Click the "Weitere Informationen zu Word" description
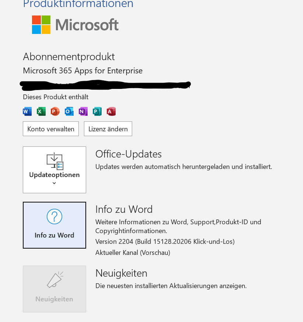Screen dimensions: 303x322 pyautogui.click(x=178, y=226)
